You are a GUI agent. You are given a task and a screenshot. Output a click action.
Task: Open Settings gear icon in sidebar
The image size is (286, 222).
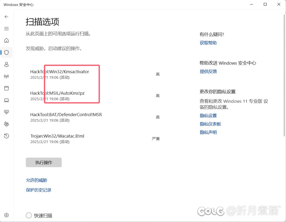pyautogui.click(x=6, y=215)
